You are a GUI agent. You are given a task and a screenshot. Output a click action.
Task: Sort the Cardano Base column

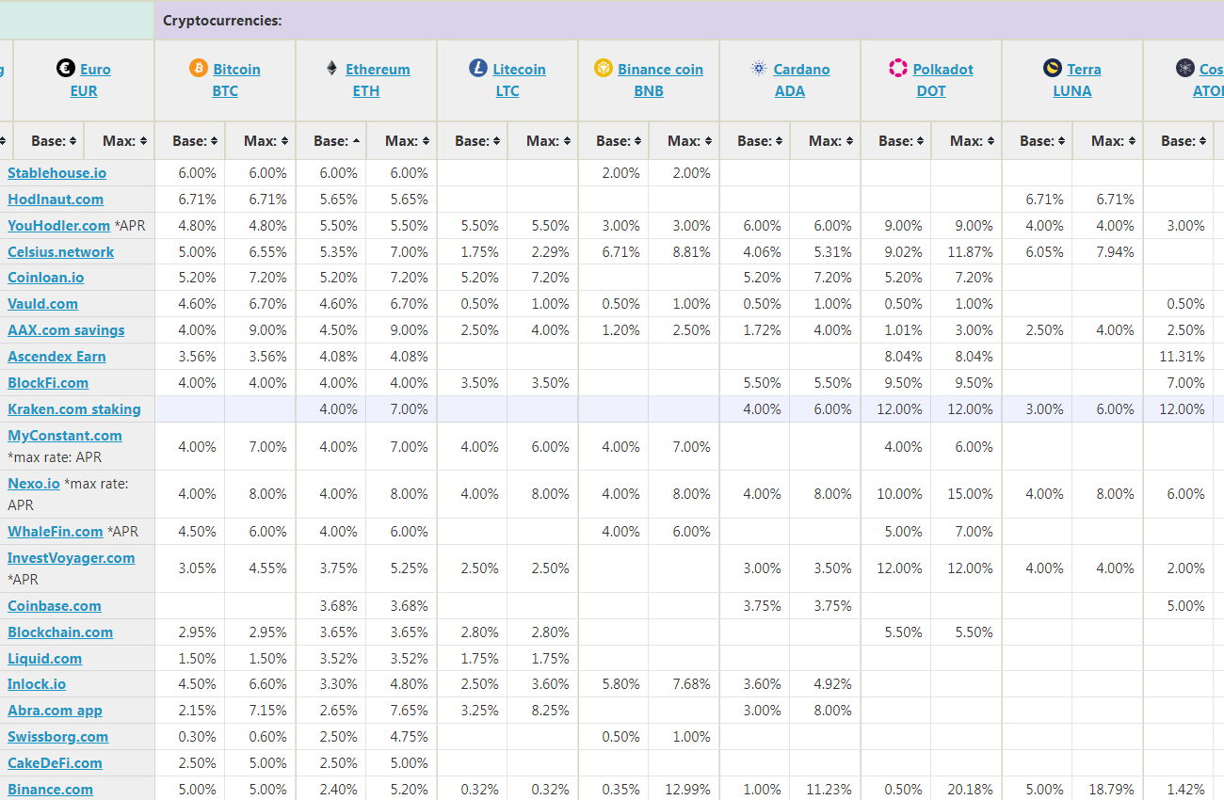point(755,140)
